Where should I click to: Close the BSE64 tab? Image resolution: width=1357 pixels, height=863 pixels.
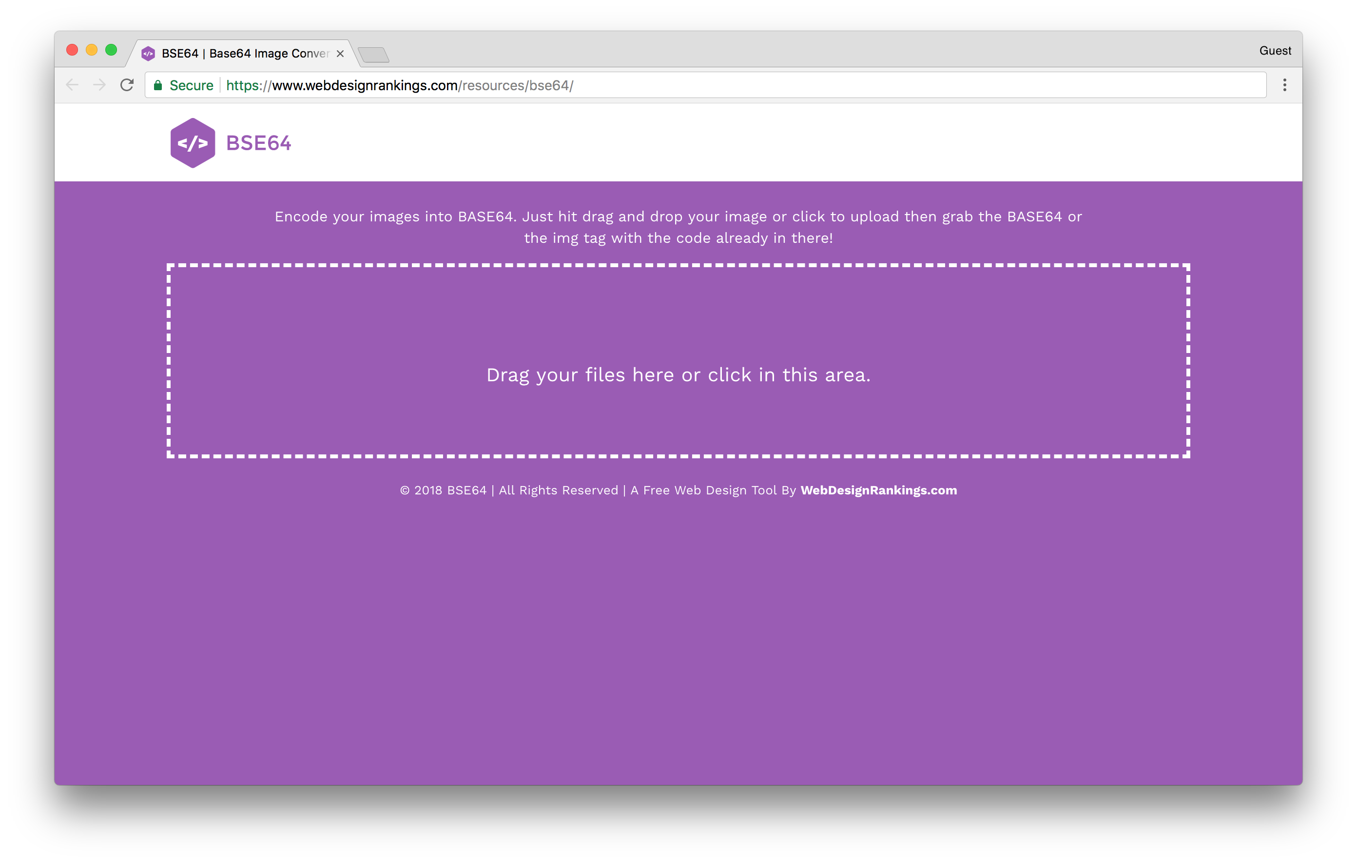pos(340,54)
